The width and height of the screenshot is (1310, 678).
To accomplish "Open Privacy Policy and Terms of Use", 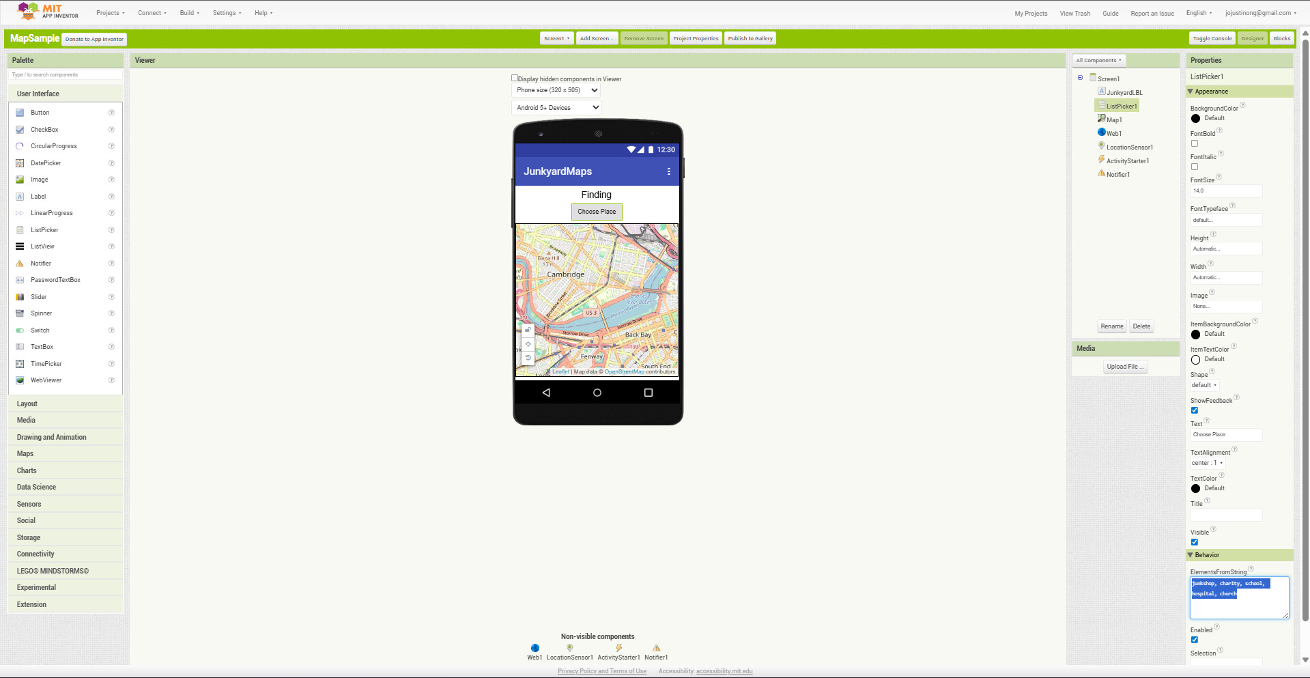I will point(602,671).
